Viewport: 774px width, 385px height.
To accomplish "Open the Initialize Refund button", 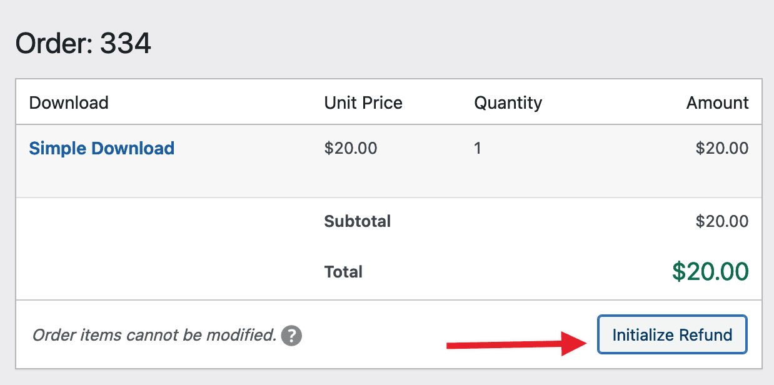I will 671,334.
